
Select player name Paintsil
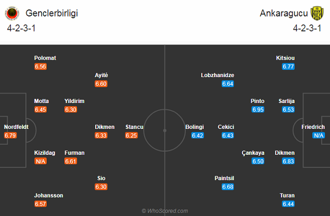[224, 178]
